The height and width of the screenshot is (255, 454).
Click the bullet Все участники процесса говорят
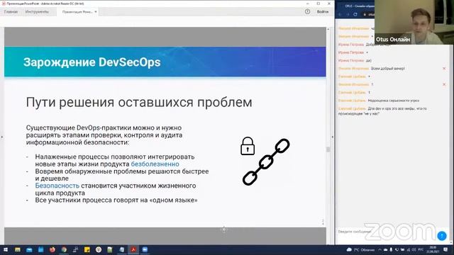coord(116,200)
